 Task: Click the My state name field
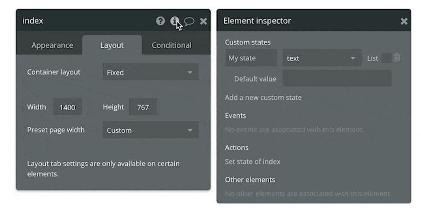[x=251, y=58]
